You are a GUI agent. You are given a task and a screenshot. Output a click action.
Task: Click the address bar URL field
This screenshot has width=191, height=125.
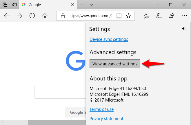point(91,16)
